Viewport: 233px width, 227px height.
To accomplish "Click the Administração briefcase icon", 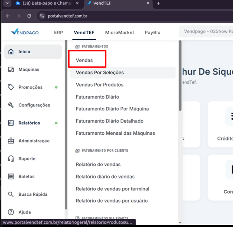I will click(x=11, y=141).
